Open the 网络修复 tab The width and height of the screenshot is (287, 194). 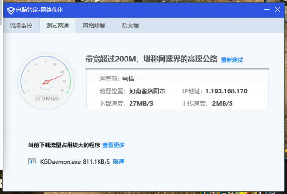[94, 25]
